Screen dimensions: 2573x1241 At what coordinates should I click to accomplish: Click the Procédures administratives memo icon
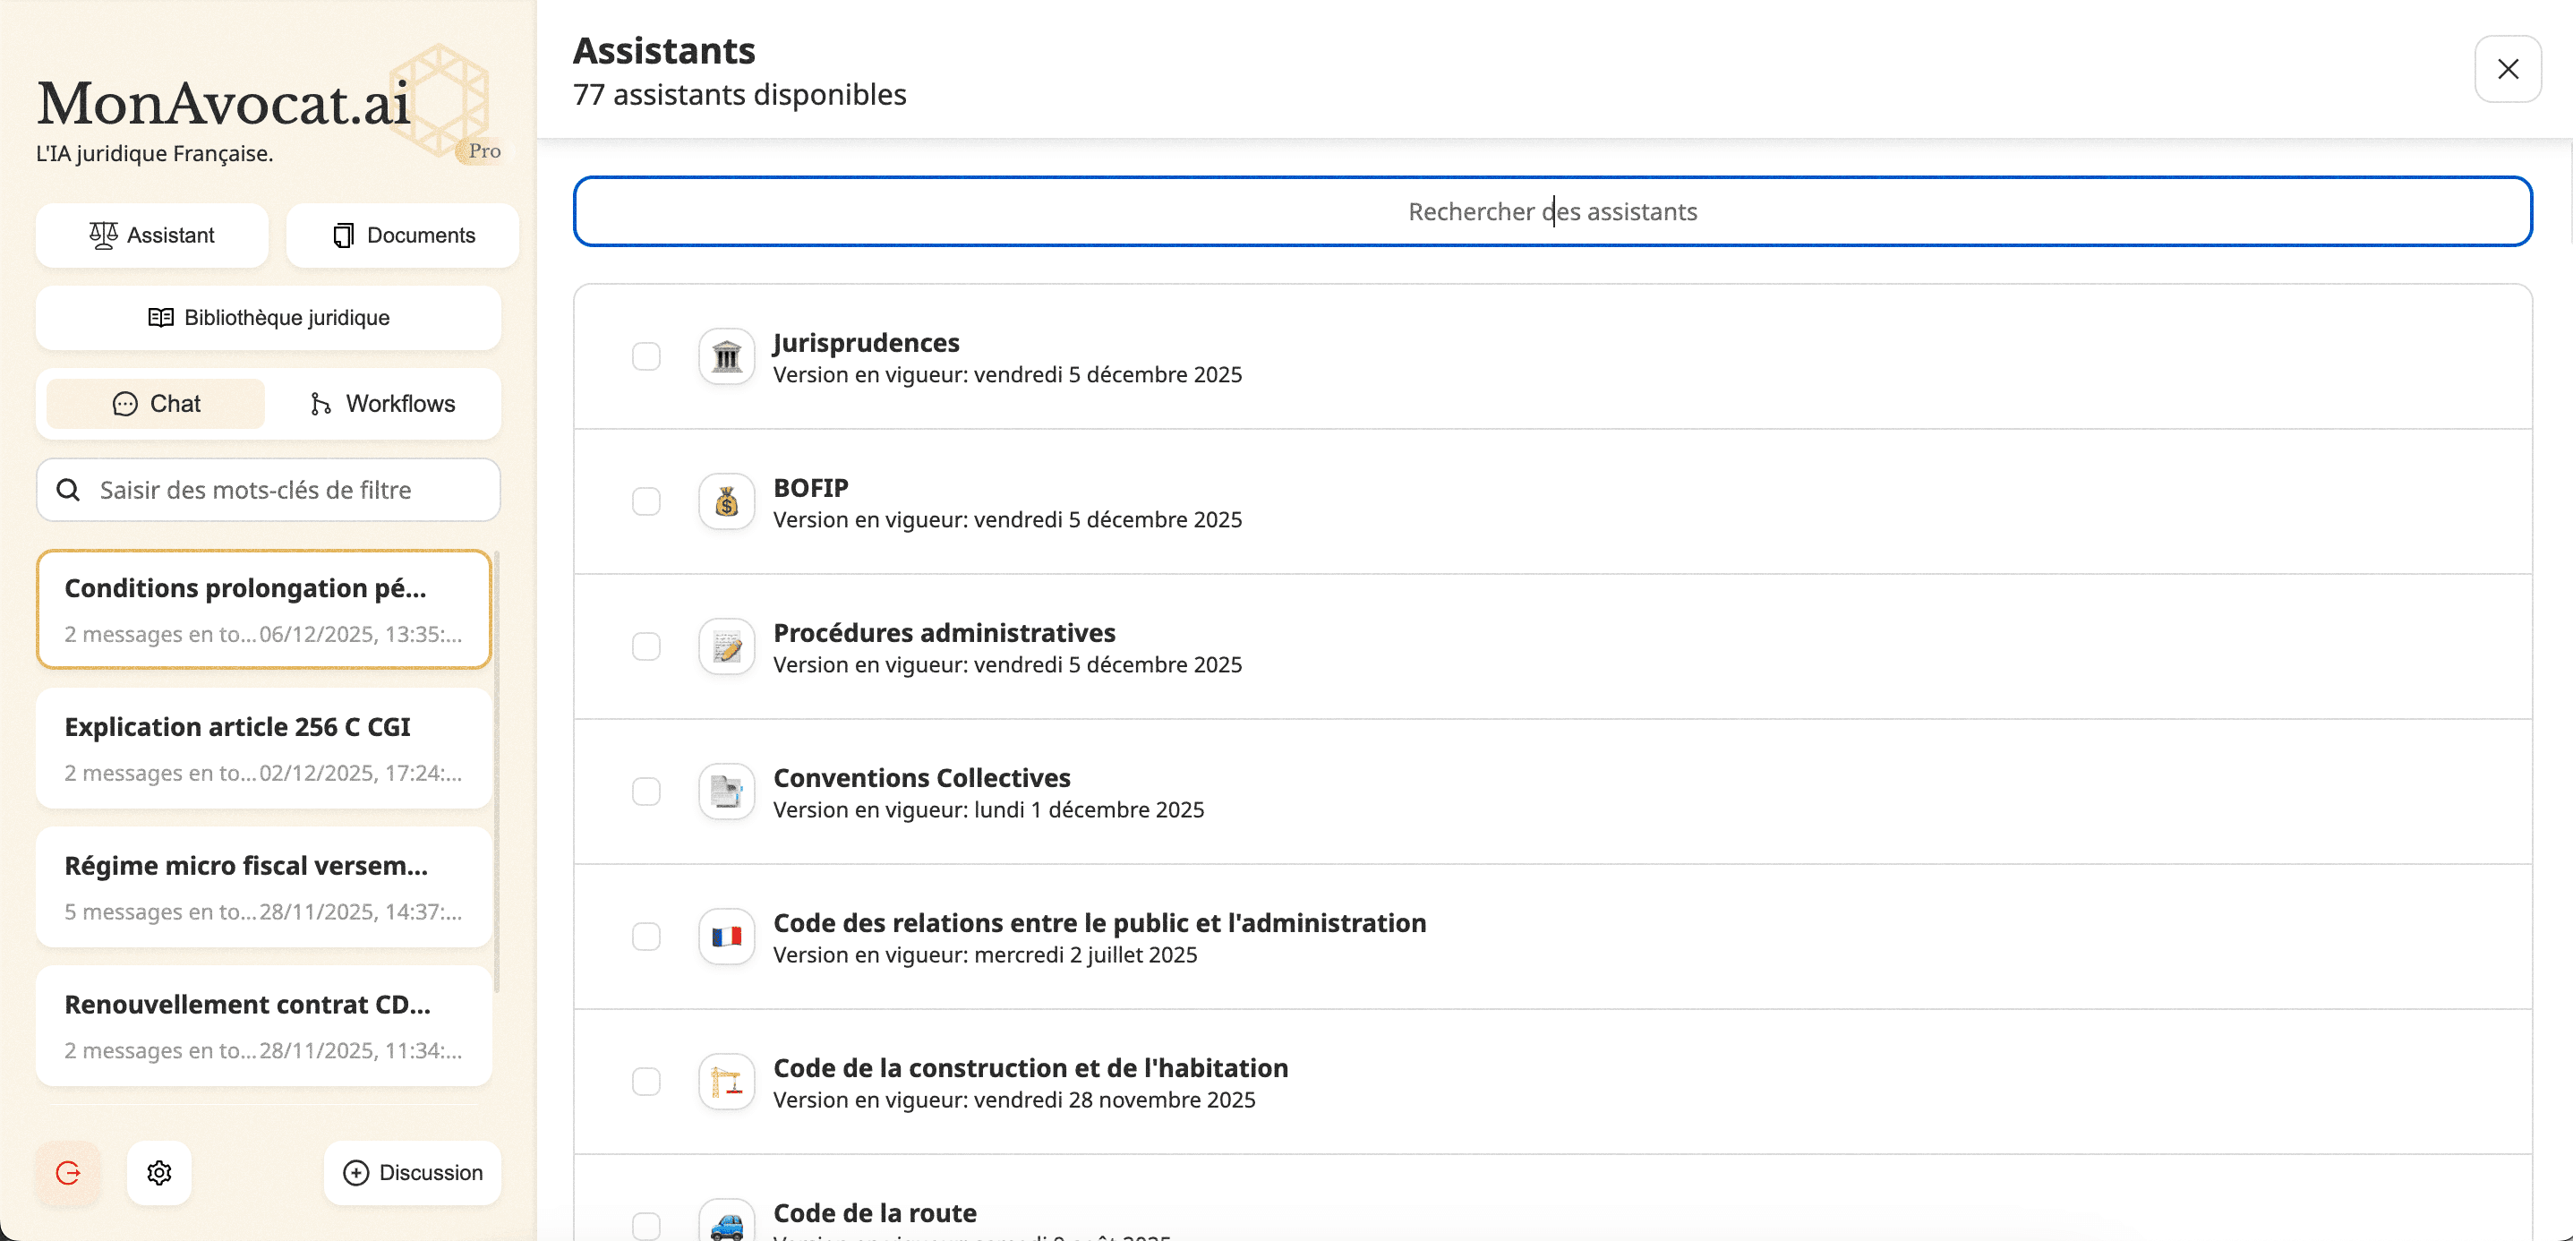tap(726, 646)
